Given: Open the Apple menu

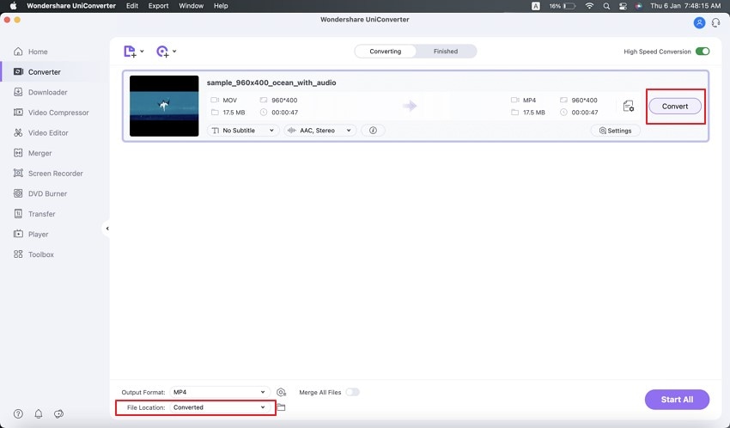Looking at the screenshot, I should coord(13,6).
